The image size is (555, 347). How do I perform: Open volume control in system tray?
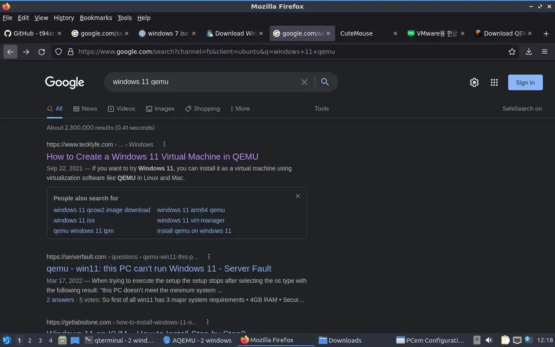[x=489, y=340]
